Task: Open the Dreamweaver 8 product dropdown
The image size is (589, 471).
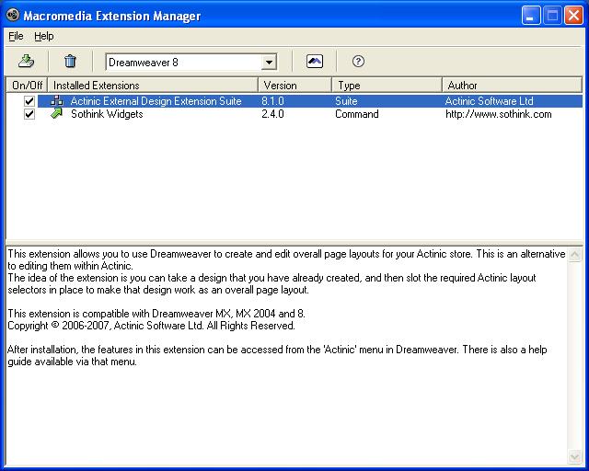Action: [x=269, y=63]
